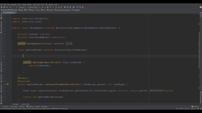Click the lock read-only toggle in status bar
Viewport: 202px width, 113px height.
[x=198, y=109]
